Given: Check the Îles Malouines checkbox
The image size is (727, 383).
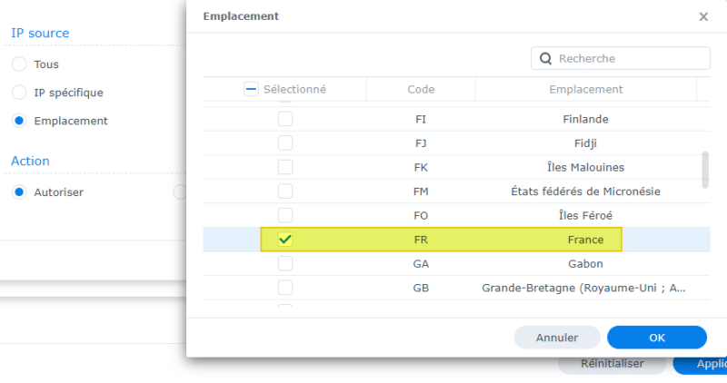Looking at the screenshot, I should click(285, 167).
